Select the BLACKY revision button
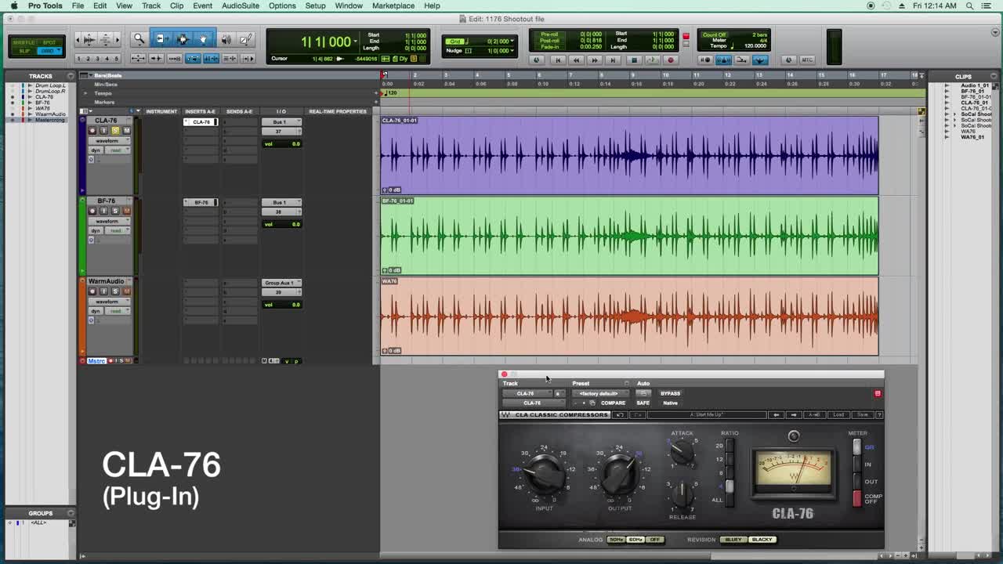The width and height of the screenshot is (1003, 564). click(762, 540)
